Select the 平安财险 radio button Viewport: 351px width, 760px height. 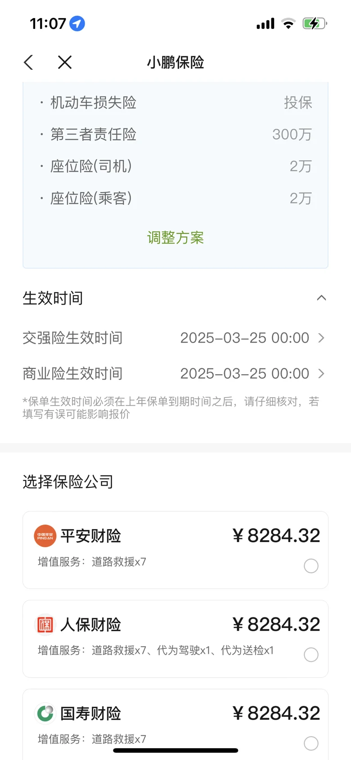click(311, 565)
